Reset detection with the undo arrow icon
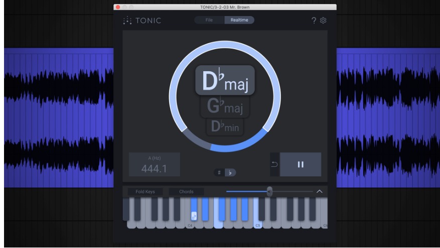 pos(274,164)
